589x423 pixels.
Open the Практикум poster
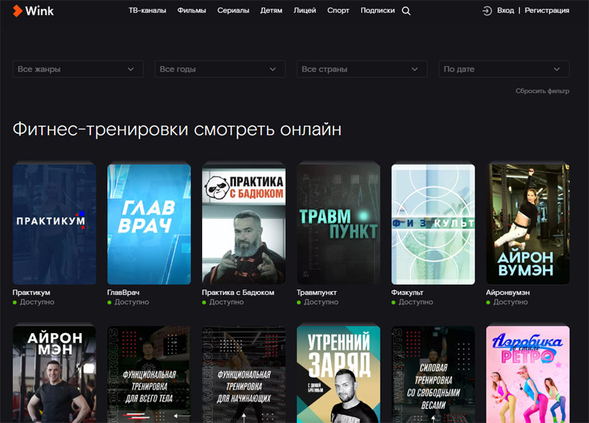click(54, 223)
